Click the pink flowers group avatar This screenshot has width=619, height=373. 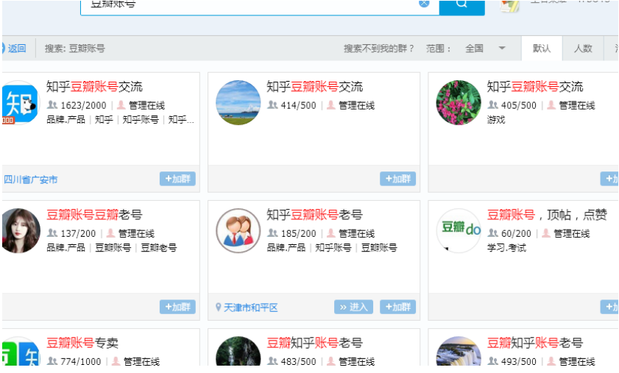(x=458, y=102)
